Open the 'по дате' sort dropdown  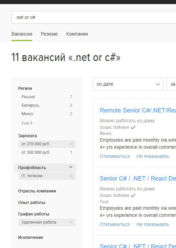[128, 84]
